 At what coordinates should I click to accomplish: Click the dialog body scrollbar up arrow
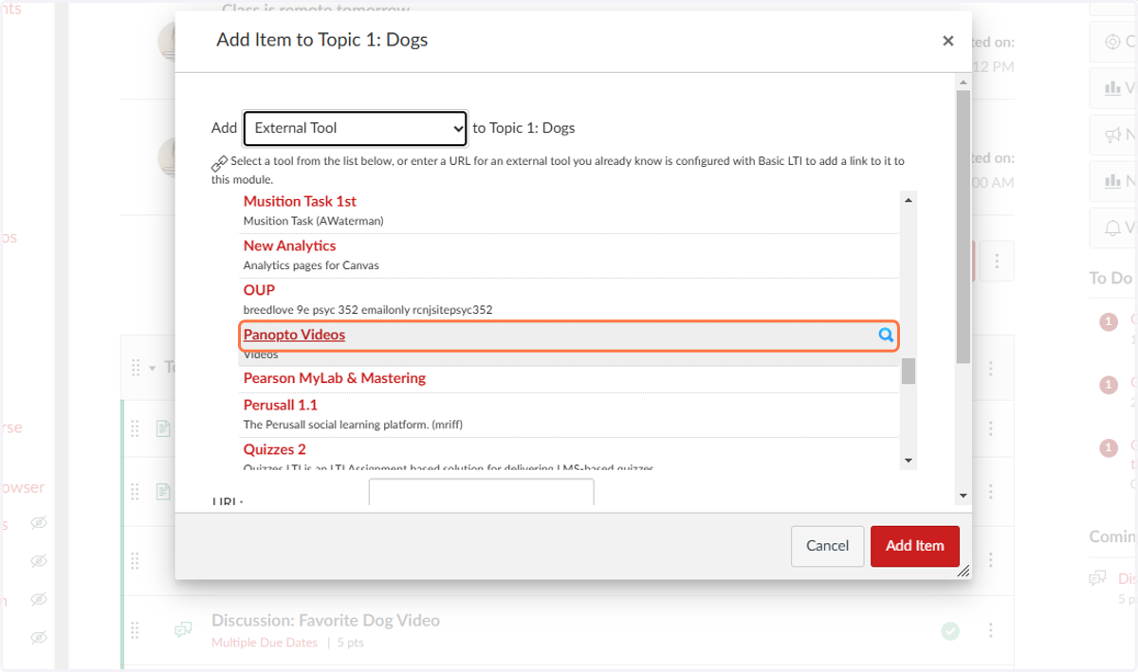(964, 83)
